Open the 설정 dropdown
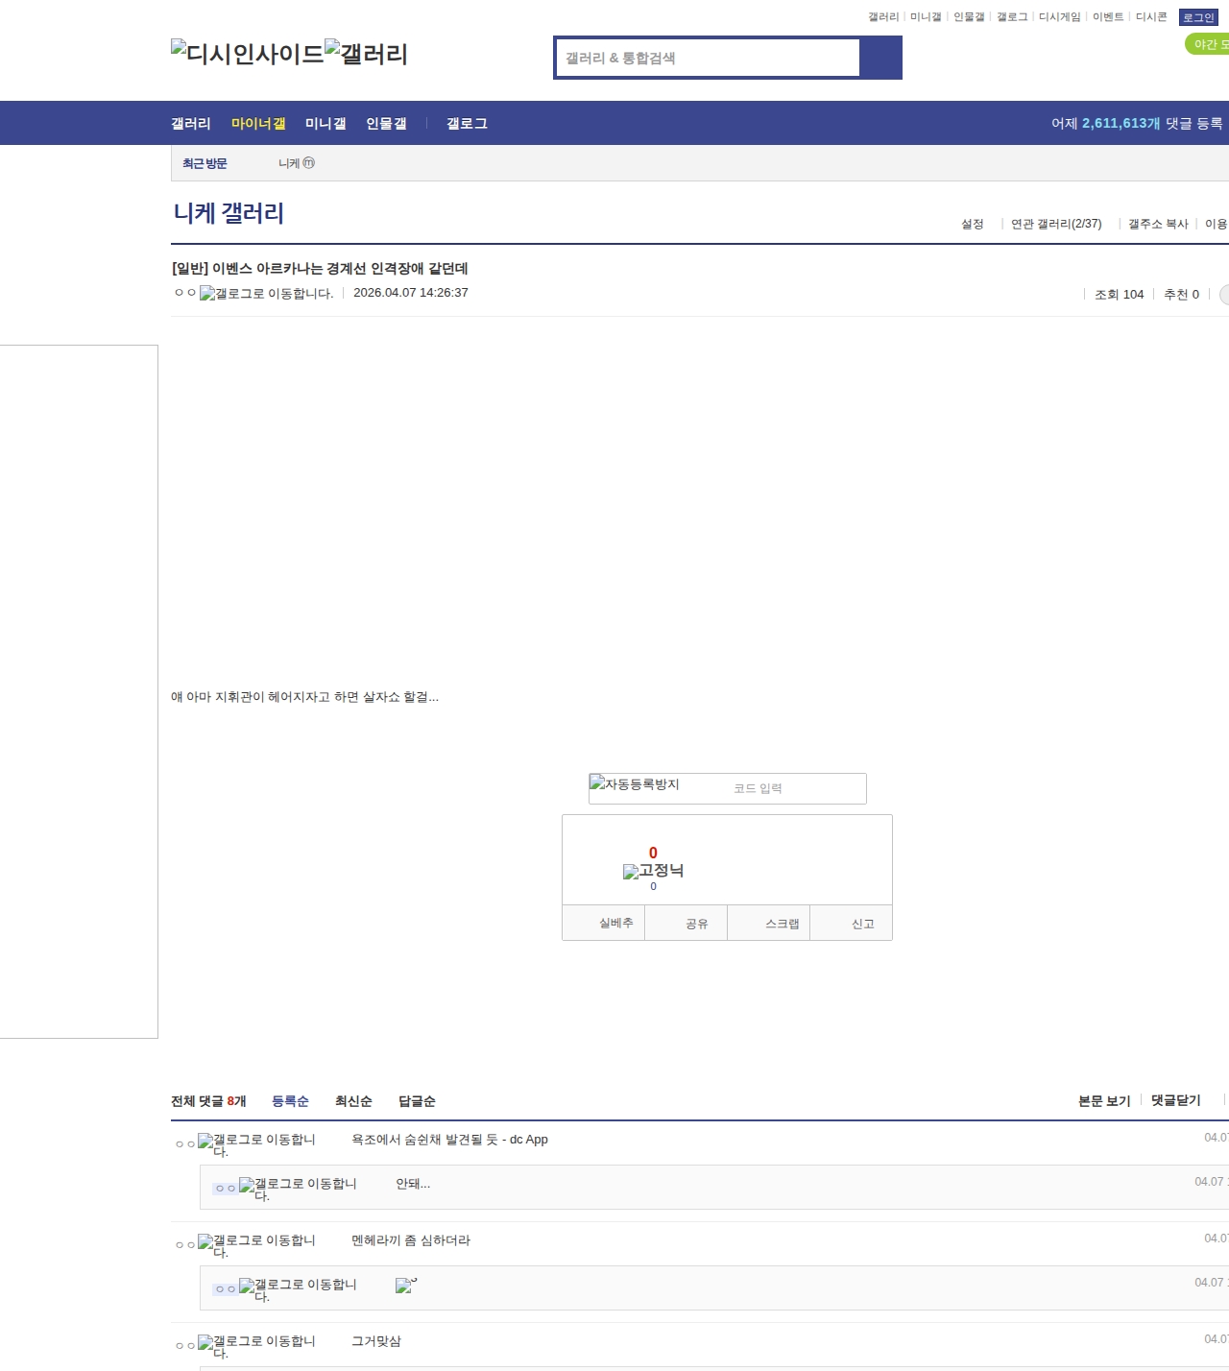The width and height of the screenshot is (1229, 1371). (x=972, y=224)
